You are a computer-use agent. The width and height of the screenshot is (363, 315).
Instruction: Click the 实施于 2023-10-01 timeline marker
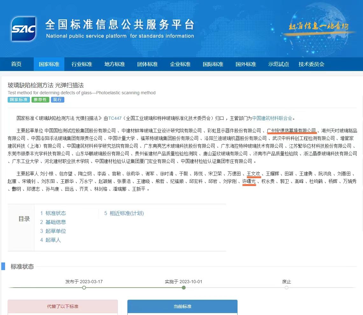(x=184, y=288)
